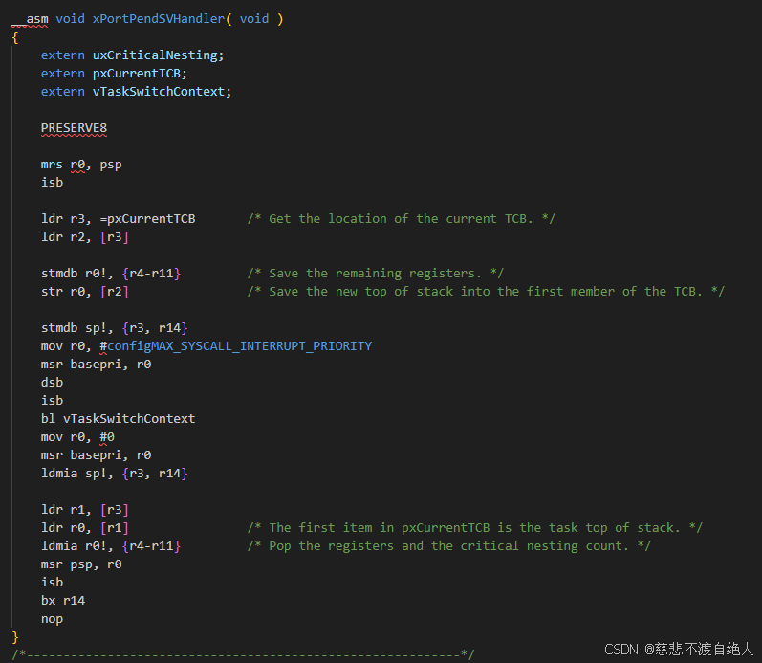This screenshot has width=762, height=663.
Task: Click the line 'extern pxCurrentTCB;'
Action: coord(114,74)
